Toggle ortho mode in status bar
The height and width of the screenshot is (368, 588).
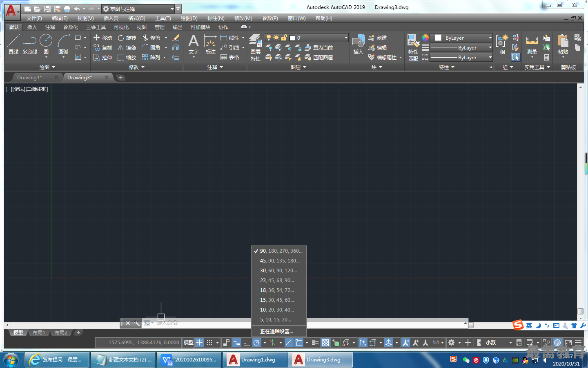point(247,343)
